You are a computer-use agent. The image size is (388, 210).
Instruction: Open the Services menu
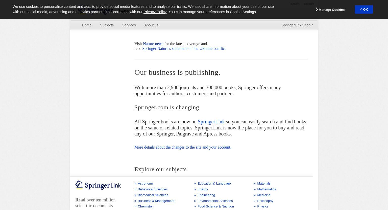[129, 25]
